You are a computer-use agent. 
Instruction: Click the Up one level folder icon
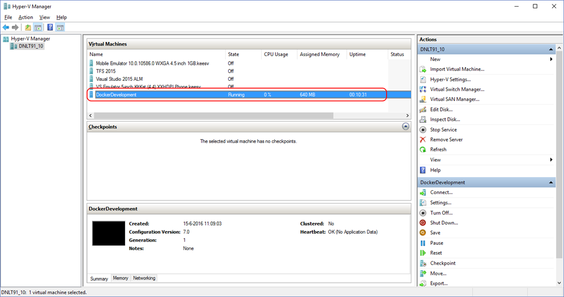pos(28,28)
